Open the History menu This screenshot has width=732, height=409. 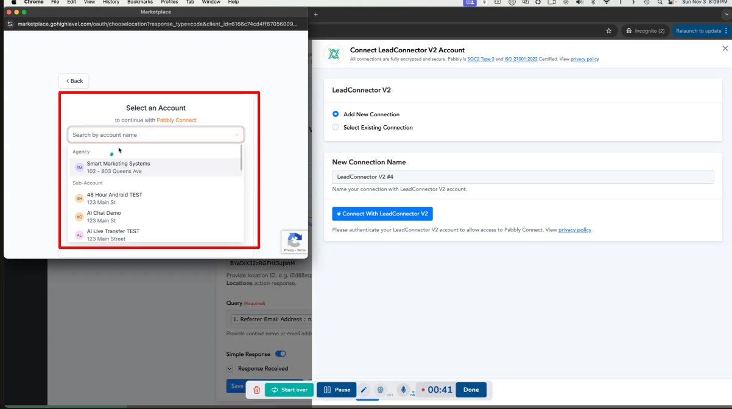[x=111, y=2]
